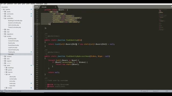Expand the mail folder
The width and height of the screenshot is (172, 96).
click(3, 32)
